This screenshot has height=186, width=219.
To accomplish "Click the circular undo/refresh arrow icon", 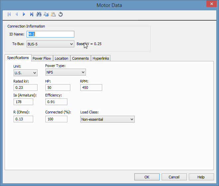I will point(61,14).
